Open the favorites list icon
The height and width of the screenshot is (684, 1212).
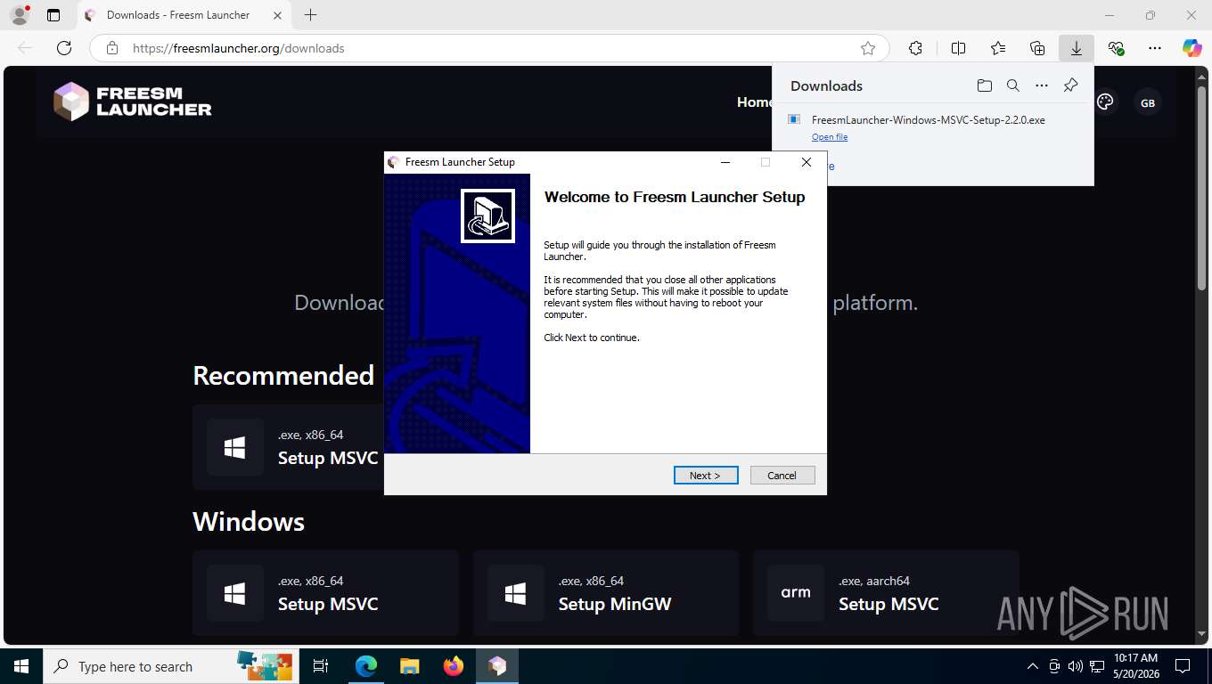pyautogui.click(x=998, y=48)
